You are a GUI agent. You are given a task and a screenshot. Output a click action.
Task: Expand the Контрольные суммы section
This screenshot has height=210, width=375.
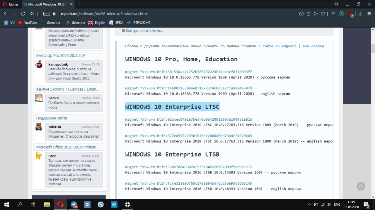coord(142,31)
